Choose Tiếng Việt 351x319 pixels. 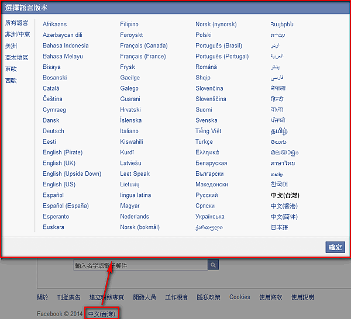pos(208,131)
